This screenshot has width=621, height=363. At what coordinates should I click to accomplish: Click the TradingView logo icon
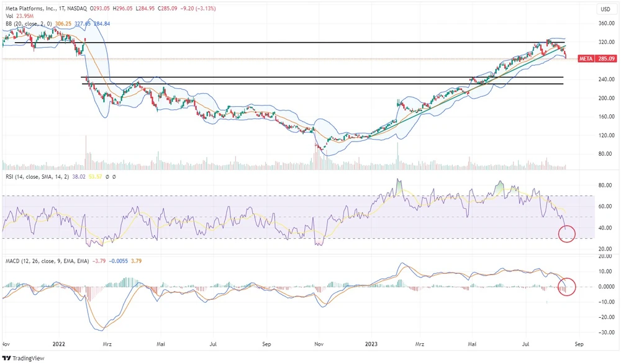pos(7,358)
